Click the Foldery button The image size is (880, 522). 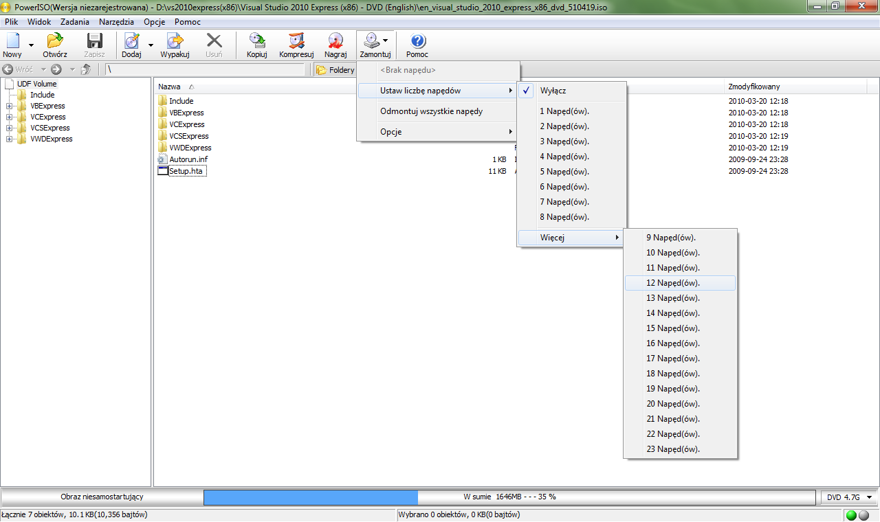(x=335, y=70)
